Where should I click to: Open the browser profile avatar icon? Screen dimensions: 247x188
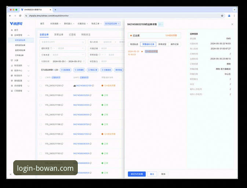click(229, 16)
